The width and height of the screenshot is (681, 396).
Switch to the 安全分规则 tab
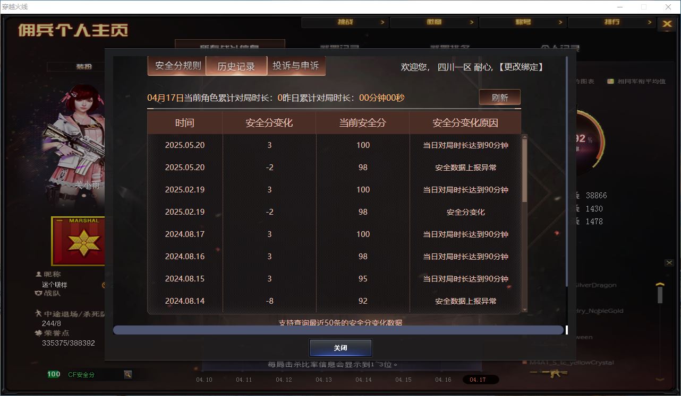(178, 66)
